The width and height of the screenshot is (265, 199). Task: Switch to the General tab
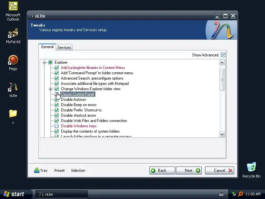[x=47, y=47]
